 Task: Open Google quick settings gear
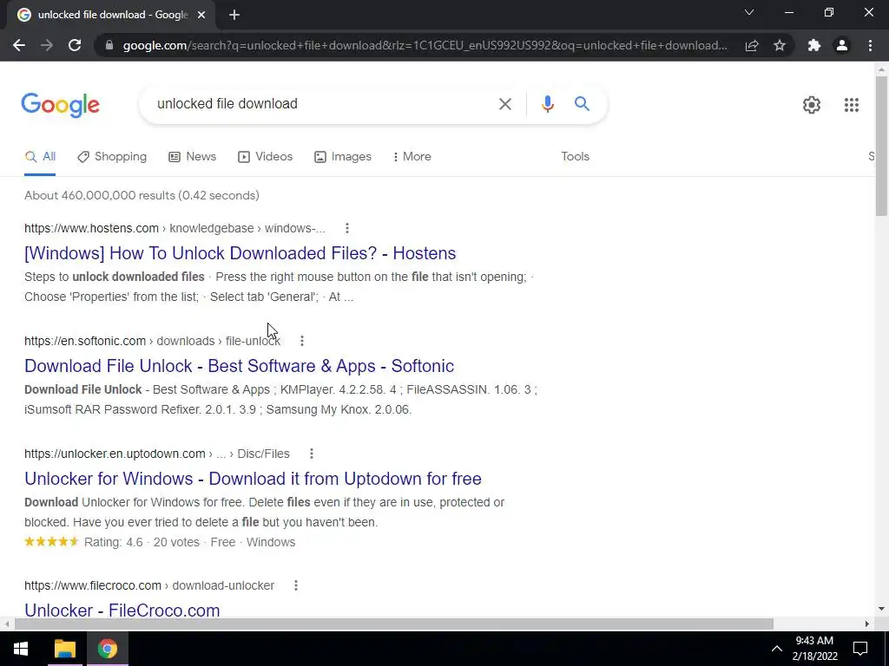point(812,105)
